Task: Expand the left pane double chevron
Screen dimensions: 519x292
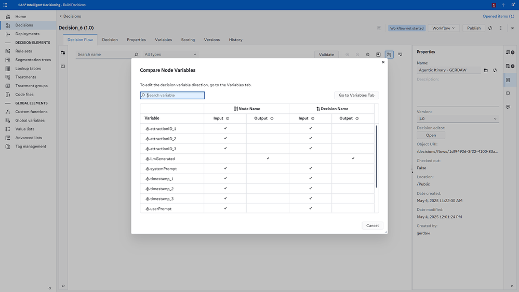Action: (63, 286)
